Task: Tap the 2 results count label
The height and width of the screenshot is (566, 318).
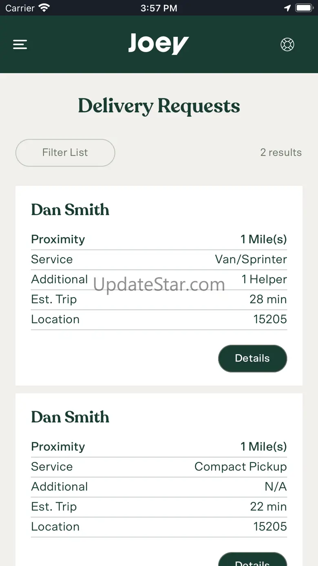Action: pos(281,153)
